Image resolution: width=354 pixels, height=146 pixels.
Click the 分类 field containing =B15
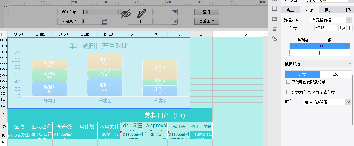pyautogui.click(x=325, y=28)
